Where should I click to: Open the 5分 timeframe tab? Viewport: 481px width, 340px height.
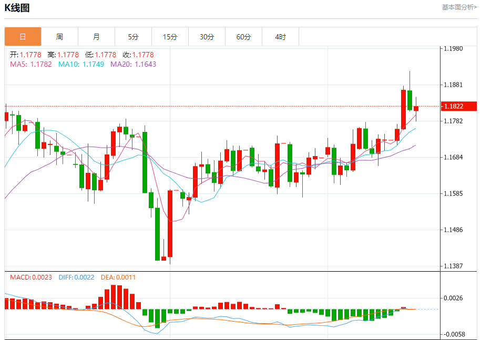coord(133,37)
